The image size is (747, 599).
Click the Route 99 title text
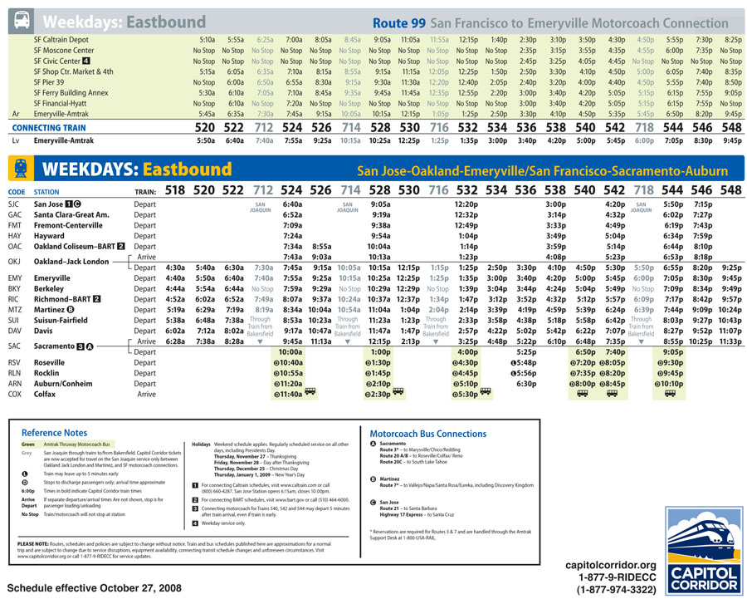pos(398,23)
